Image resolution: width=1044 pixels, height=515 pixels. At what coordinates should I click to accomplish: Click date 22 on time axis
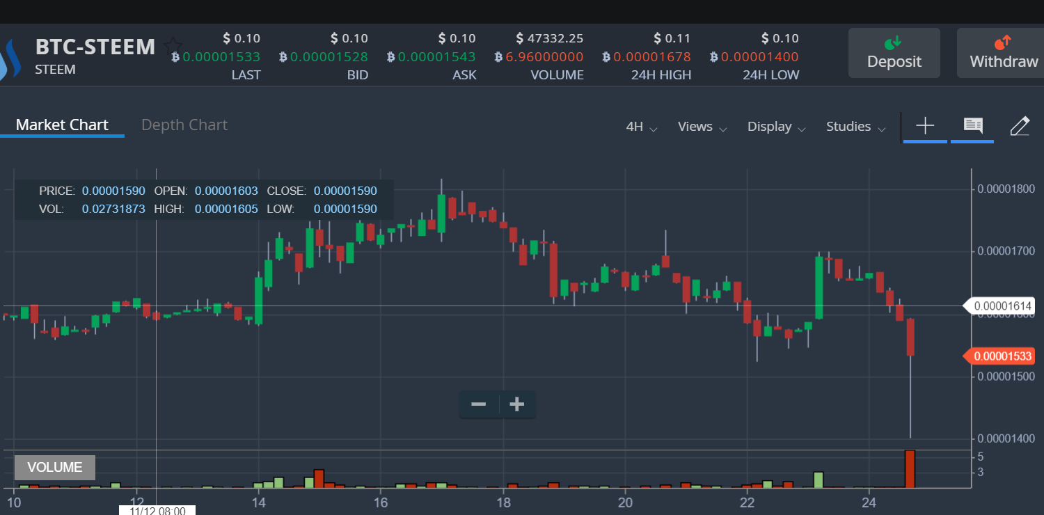tap(747, 502)
